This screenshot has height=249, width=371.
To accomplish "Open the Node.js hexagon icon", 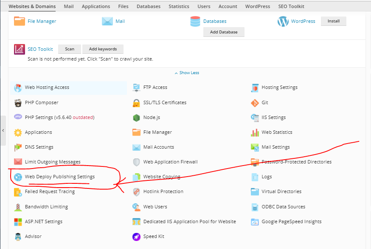I will (136, 118).
